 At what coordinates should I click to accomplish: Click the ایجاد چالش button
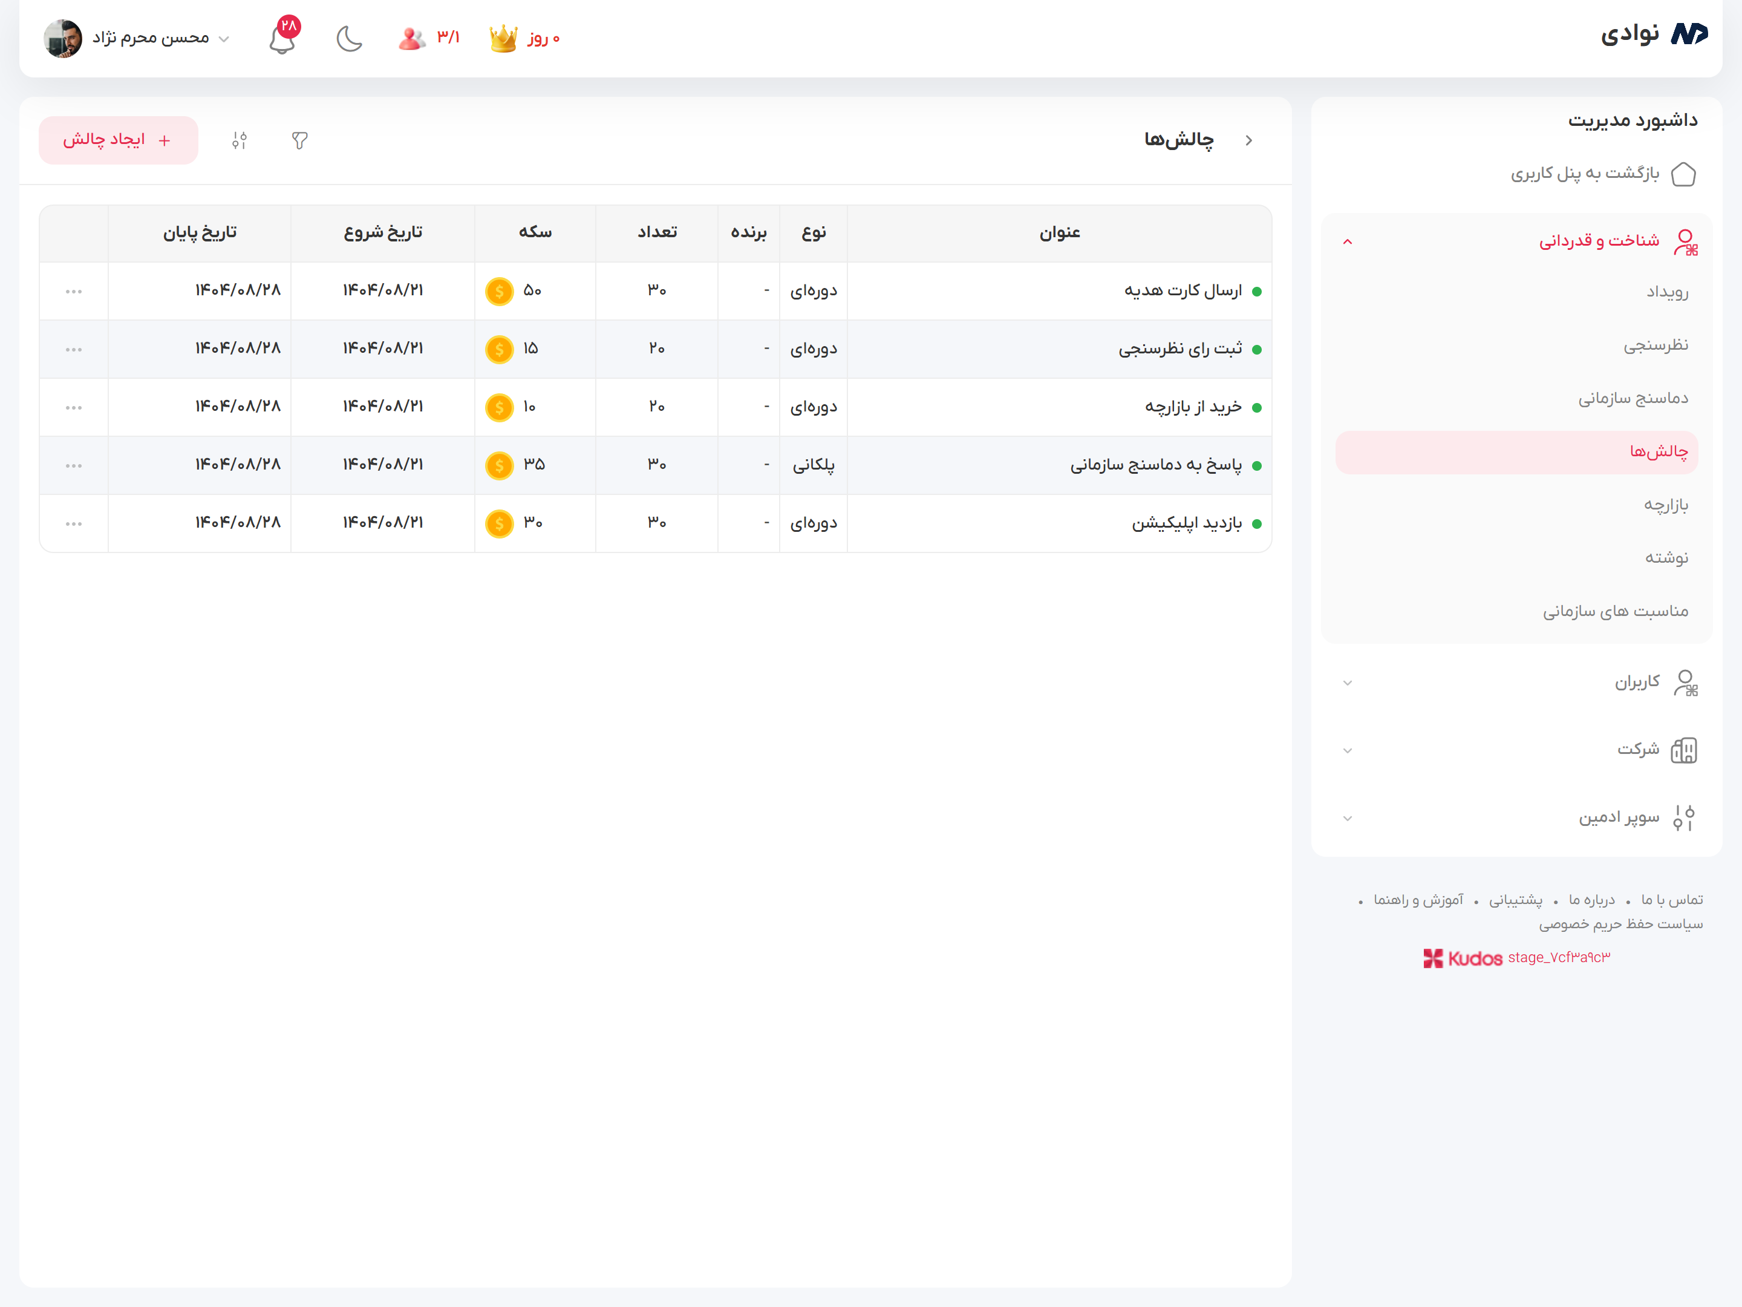click(118, 140)
